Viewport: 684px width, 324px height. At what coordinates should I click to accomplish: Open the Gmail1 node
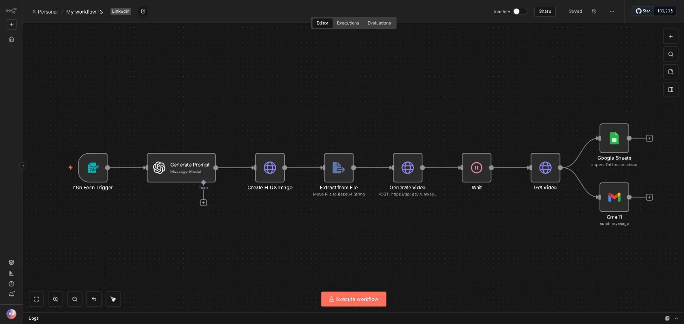(x=614, y=197)
